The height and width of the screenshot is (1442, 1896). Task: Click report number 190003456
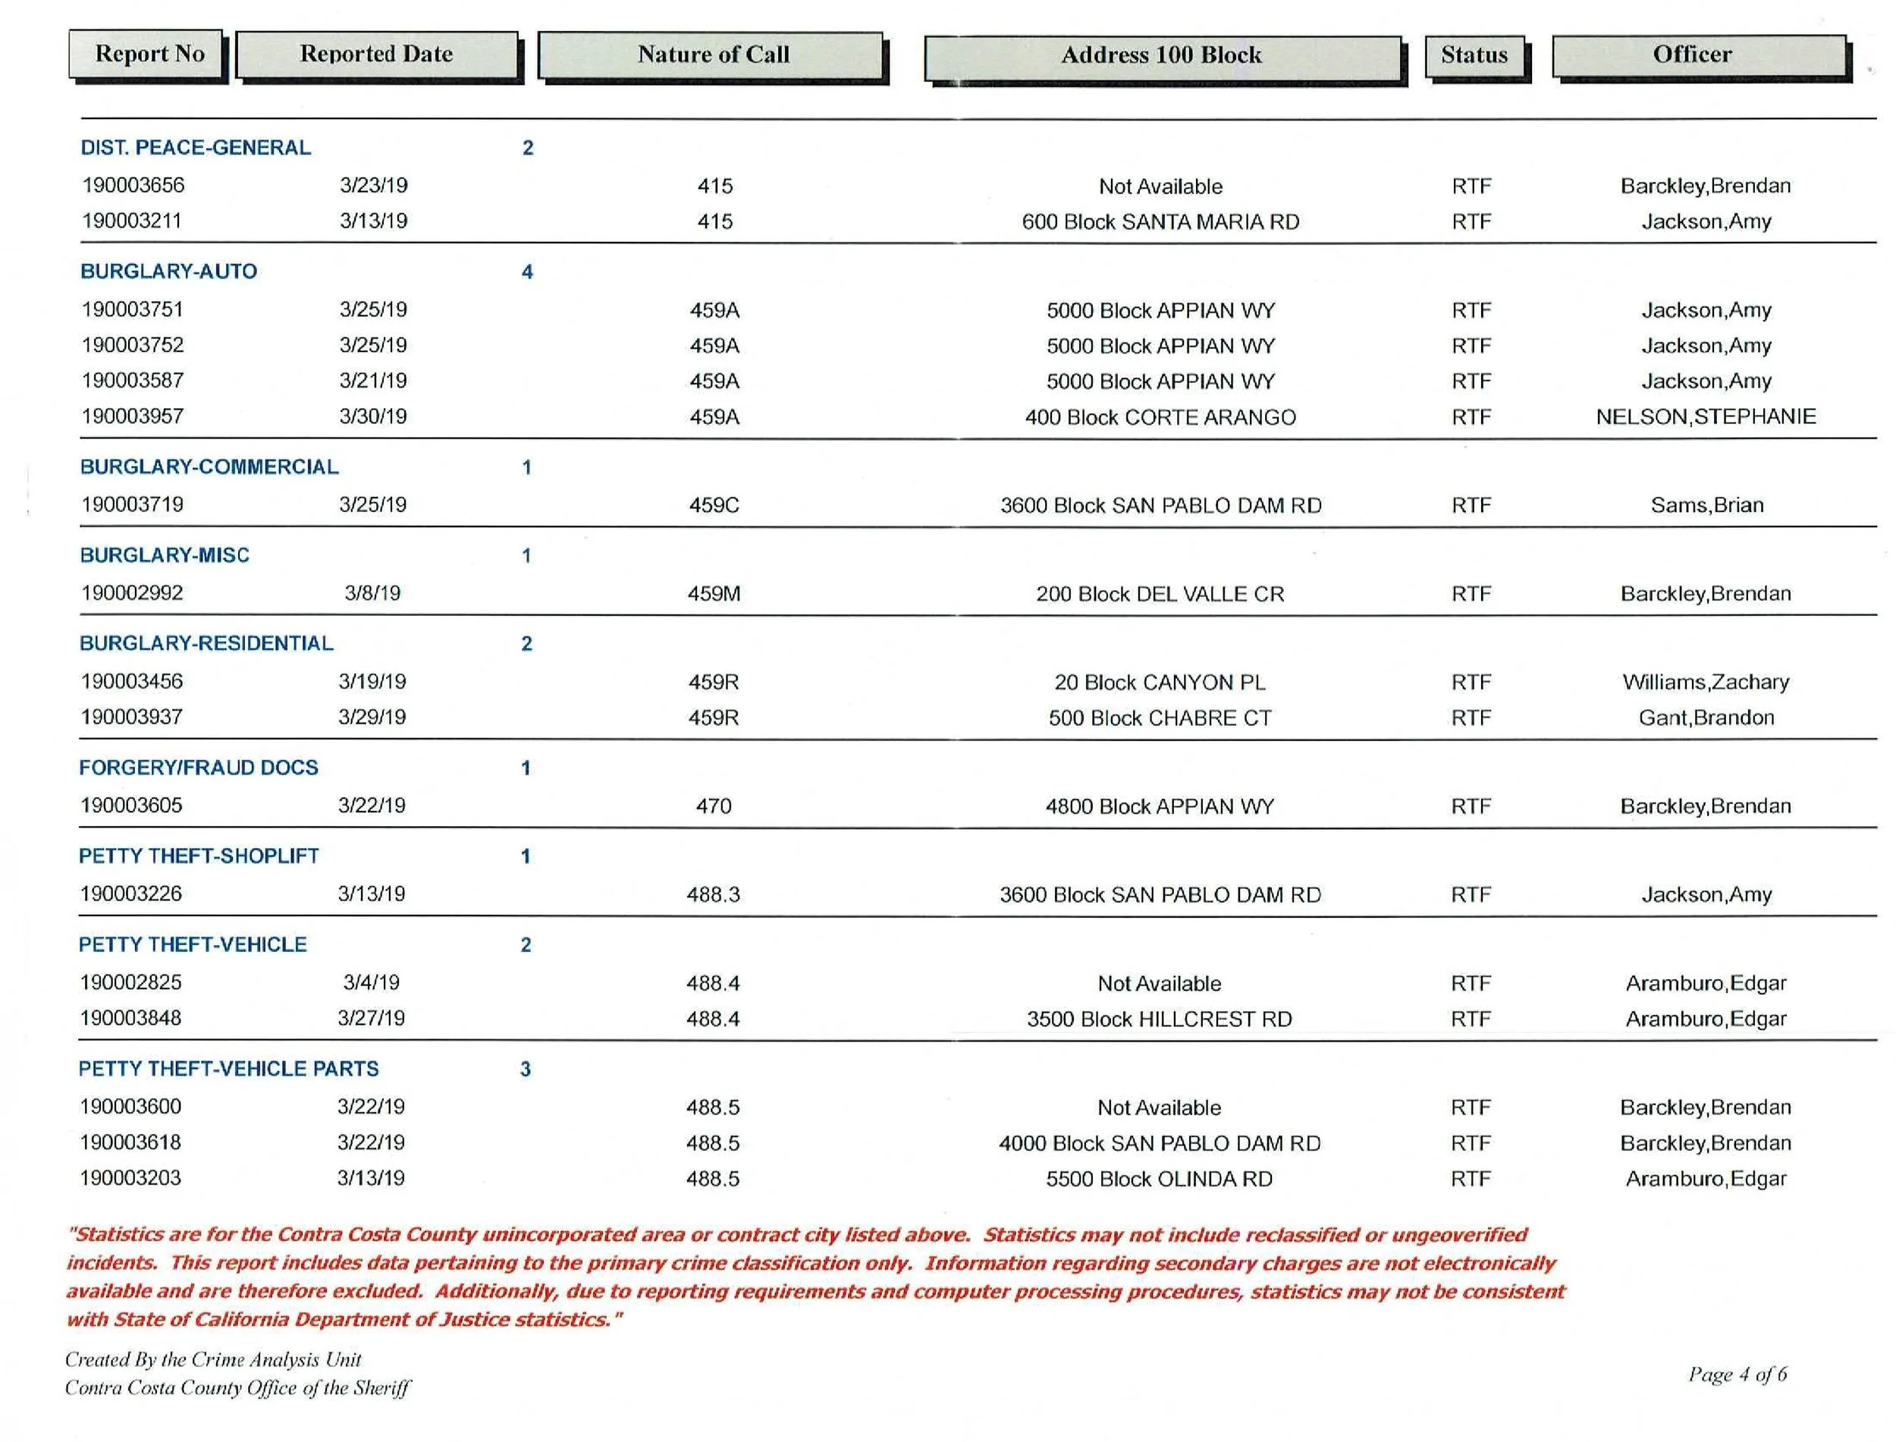click(131, 681)
